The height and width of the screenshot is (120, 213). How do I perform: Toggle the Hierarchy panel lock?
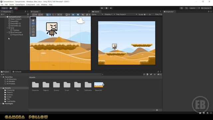pos(25,12)
